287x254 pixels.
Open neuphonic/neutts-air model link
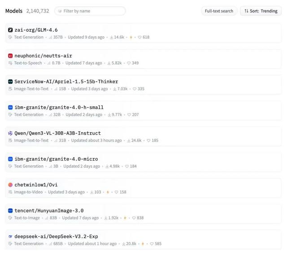click(43, 56)
